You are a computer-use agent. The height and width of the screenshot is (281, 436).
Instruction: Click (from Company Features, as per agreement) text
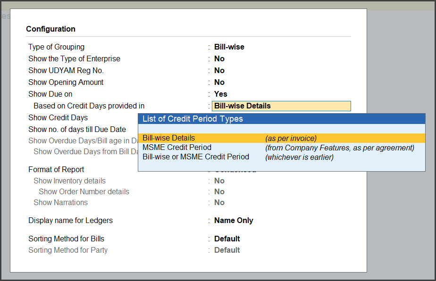340,148
